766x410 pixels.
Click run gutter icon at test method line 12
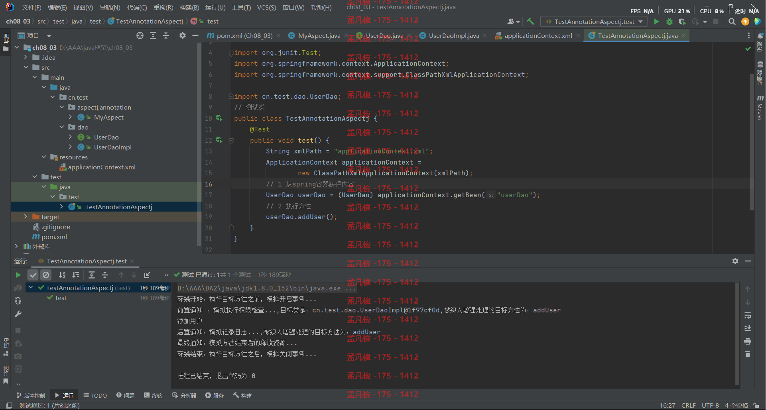click(x=219, y=140)
